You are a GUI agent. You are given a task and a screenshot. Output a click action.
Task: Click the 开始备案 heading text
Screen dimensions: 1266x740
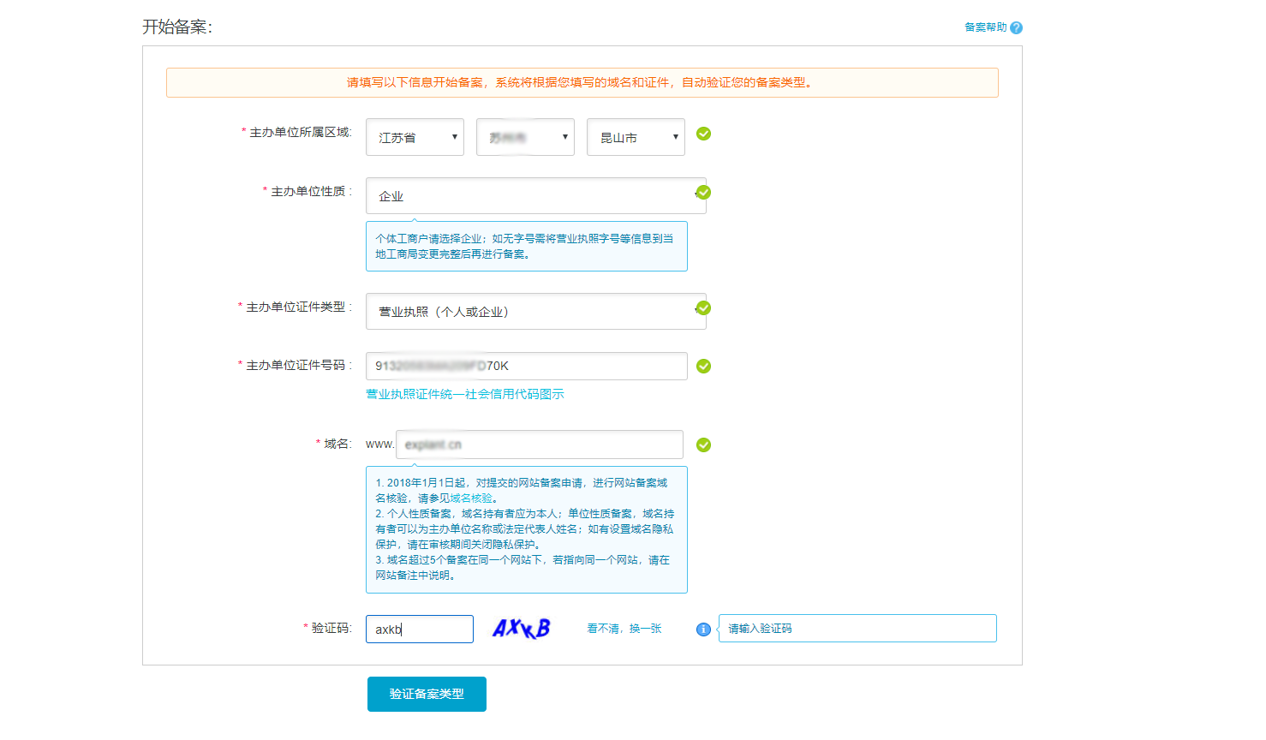point(177,27)
